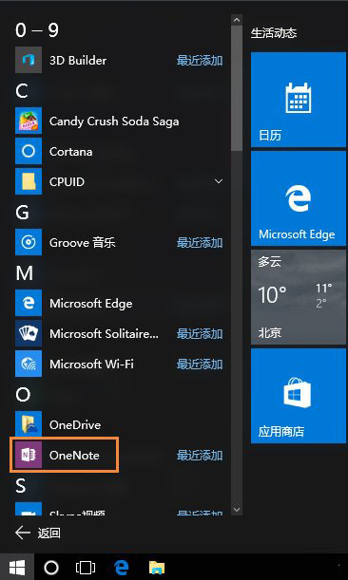Screen dimensions: 348x580
Task: Select the G letter group header
Action: 22,213
